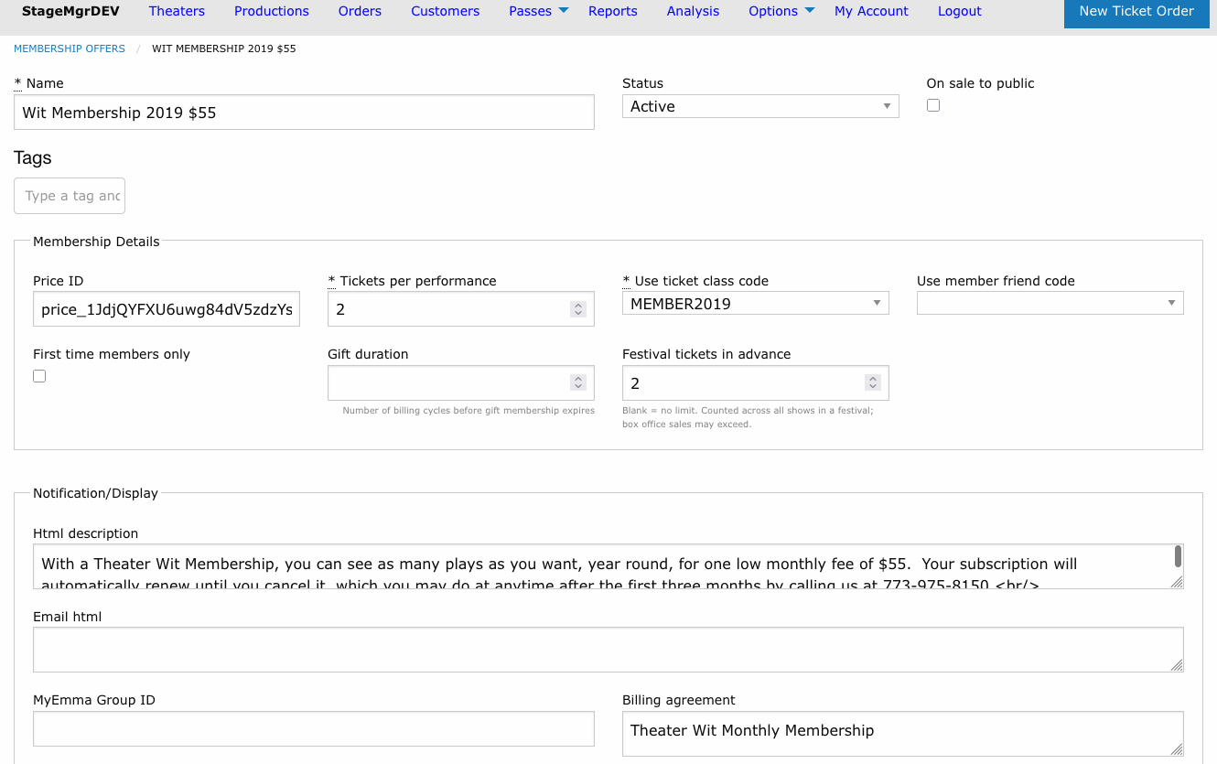Go to the Productions menu item

tap(272, 11)
